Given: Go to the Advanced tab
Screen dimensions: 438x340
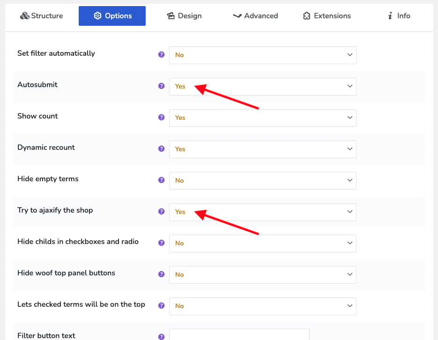Looking at the screenshot, I should point(255,16).
